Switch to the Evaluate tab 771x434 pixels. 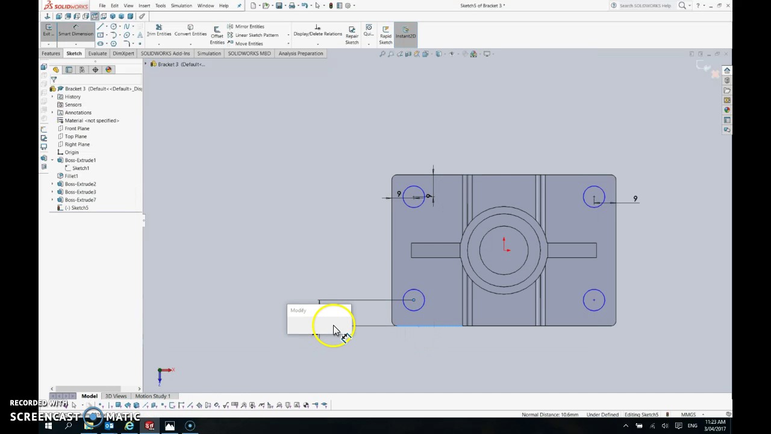(x=98, y=53)
